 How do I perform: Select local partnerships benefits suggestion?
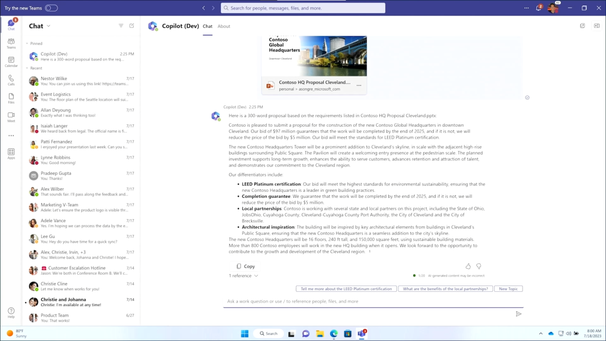point(445,289)
